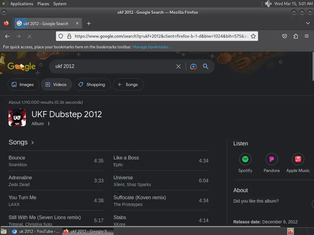Open a new browser tab
The height and width of the screenshot is (235, 314).
pos(89,24)
